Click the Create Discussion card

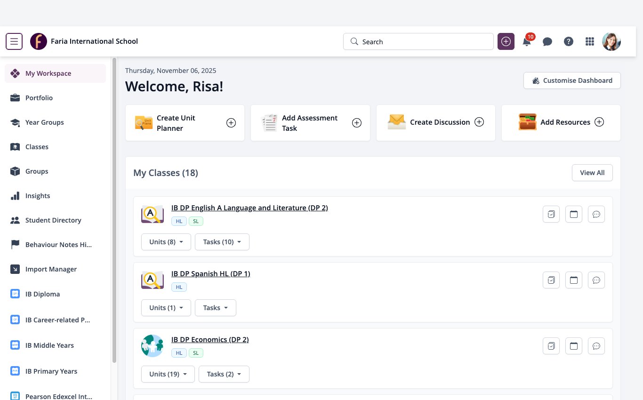[x=436, y=123]
